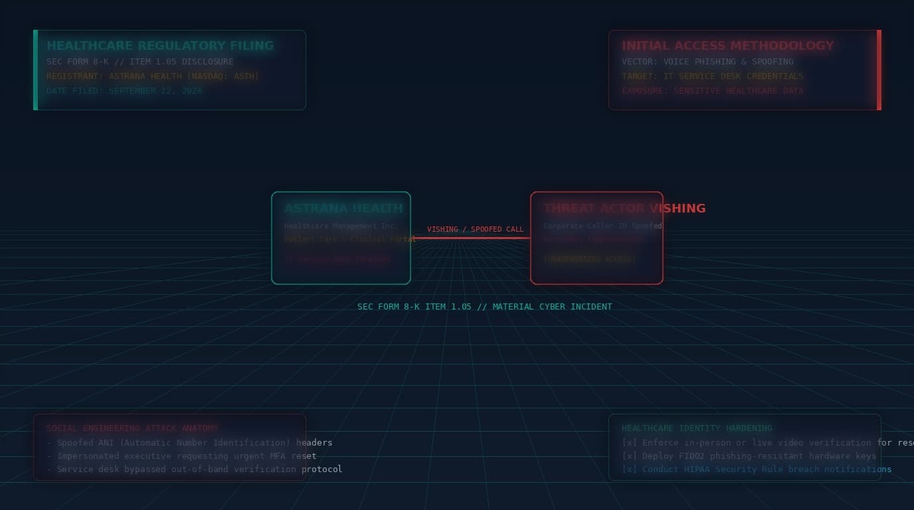Screen dimensions: 914x510
Task: Click the 'HEALTHCARE REGULATORY FILING' heading
Action: click(x=160, y=46)
